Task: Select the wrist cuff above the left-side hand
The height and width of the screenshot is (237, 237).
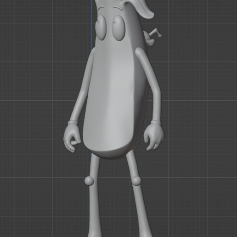Action: [x=73, y=123]
